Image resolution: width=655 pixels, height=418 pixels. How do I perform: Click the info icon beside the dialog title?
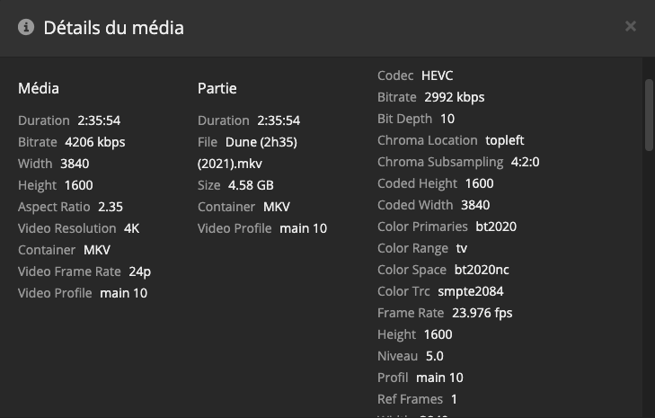coord(25,27)
